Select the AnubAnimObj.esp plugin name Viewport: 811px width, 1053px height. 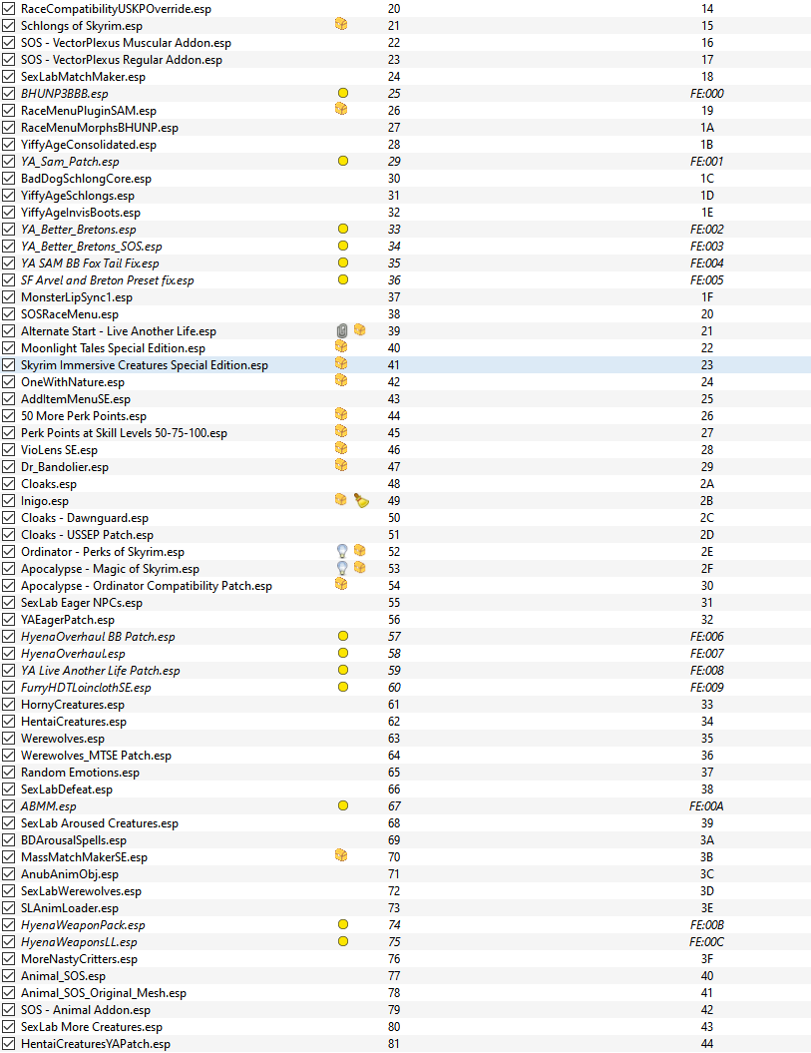[70, 874]
